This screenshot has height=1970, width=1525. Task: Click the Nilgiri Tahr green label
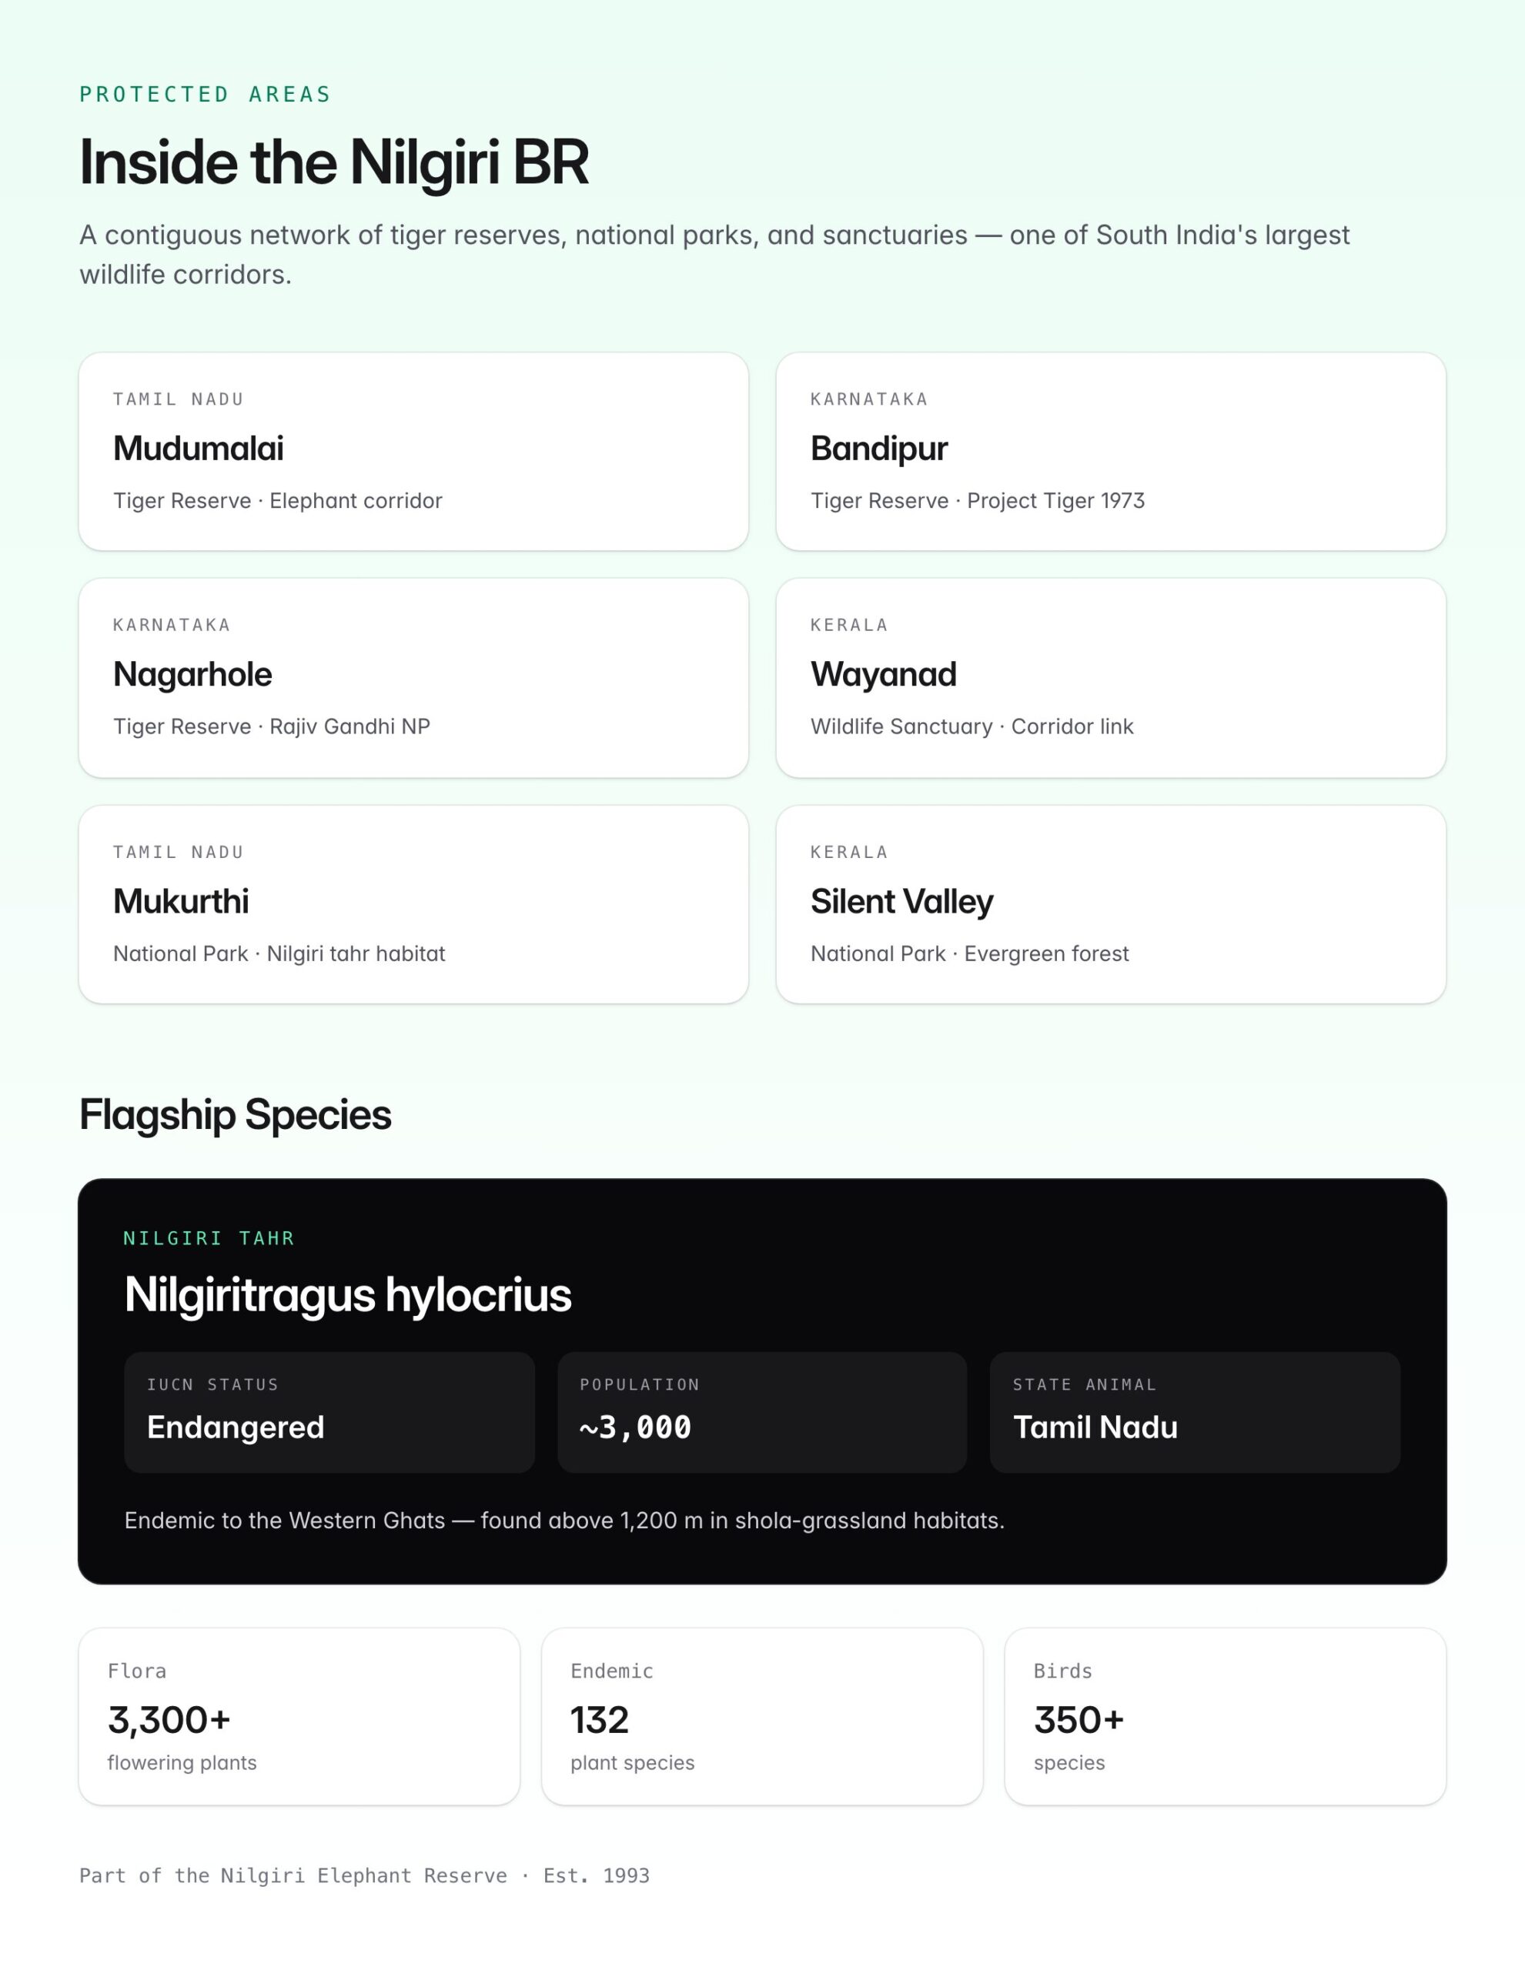pyautogui.click(x=209, y=1237)
